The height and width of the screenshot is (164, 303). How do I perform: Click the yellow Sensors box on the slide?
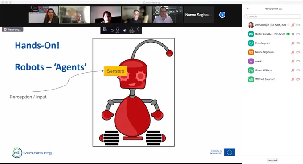[115, 71]
